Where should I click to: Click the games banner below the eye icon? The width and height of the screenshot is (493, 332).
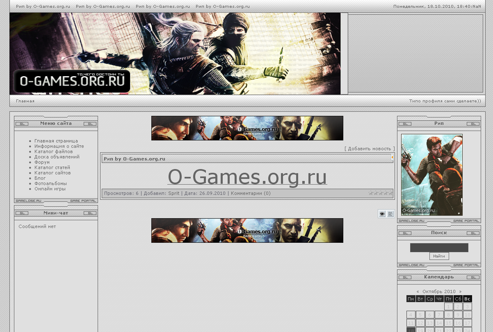point(247,230)
